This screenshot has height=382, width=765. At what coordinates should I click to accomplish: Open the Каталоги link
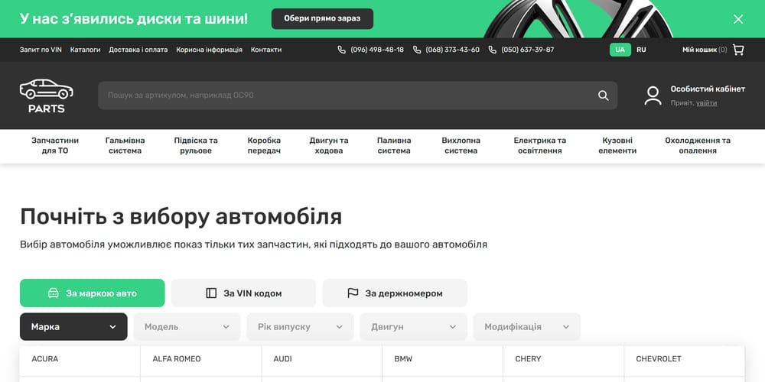pos(85,50)
